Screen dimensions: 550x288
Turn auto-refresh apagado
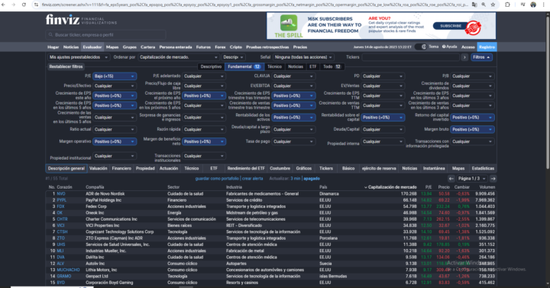click(312, 179)
